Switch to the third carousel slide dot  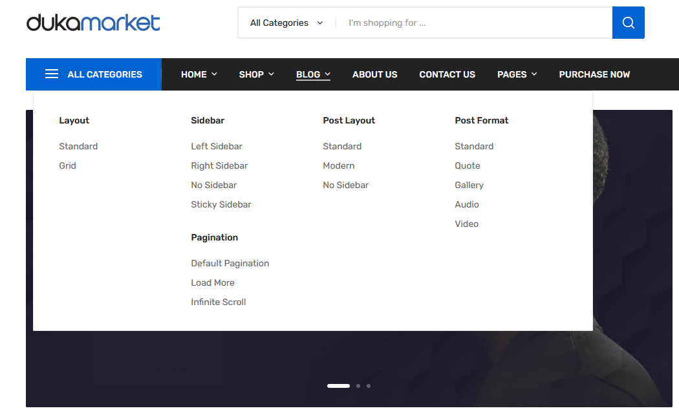369,386
